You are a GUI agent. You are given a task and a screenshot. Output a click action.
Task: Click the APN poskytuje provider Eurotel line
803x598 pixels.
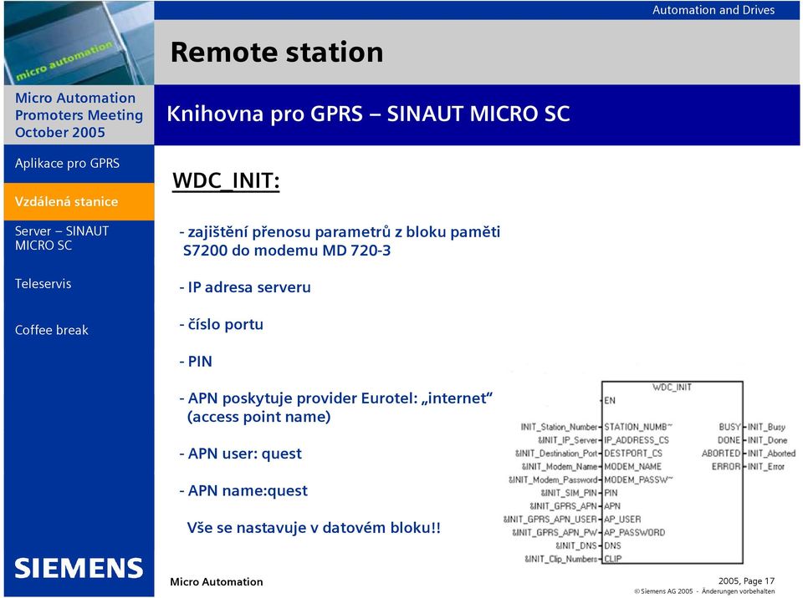336,408
